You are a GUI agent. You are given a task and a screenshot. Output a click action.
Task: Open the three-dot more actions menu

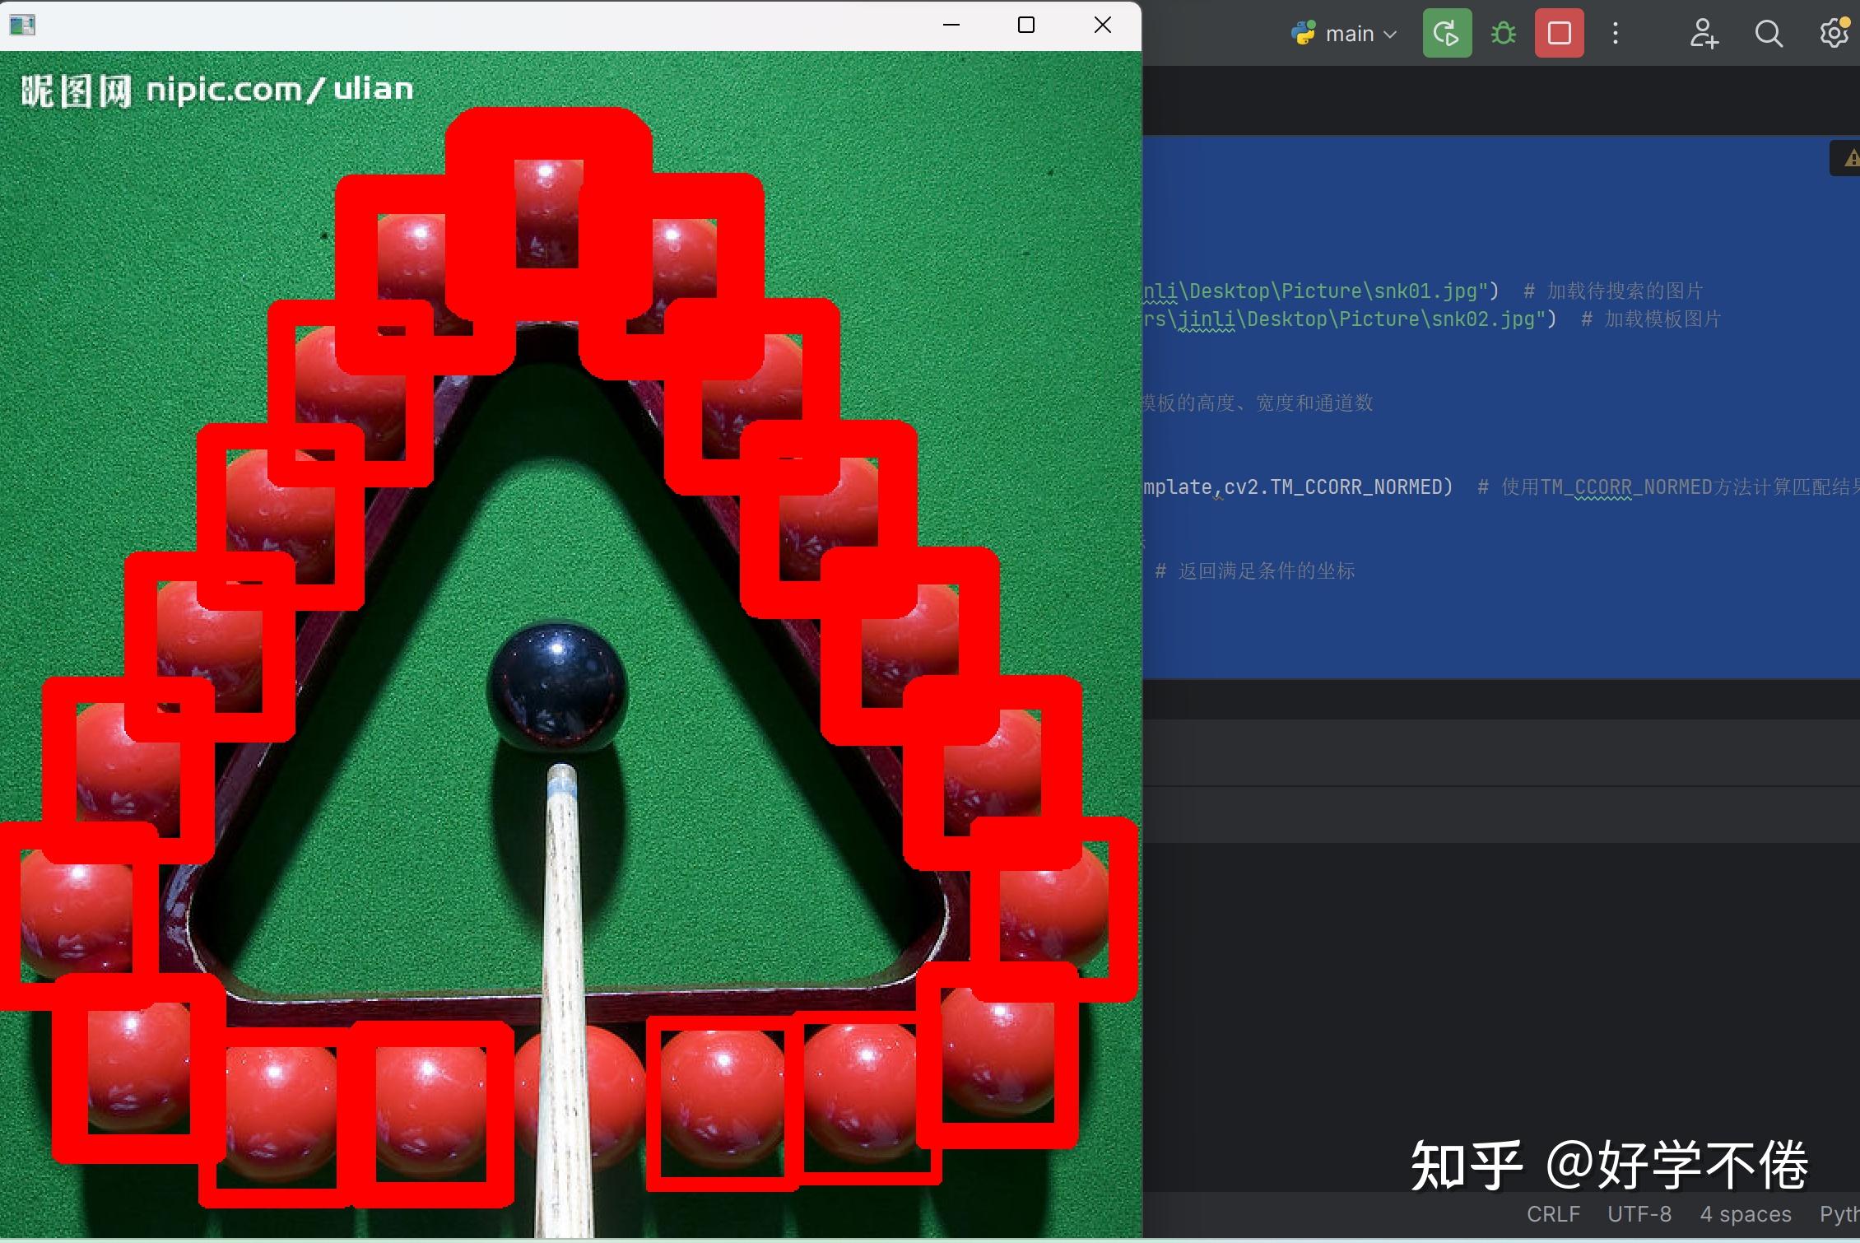(x=1615, y=34)
